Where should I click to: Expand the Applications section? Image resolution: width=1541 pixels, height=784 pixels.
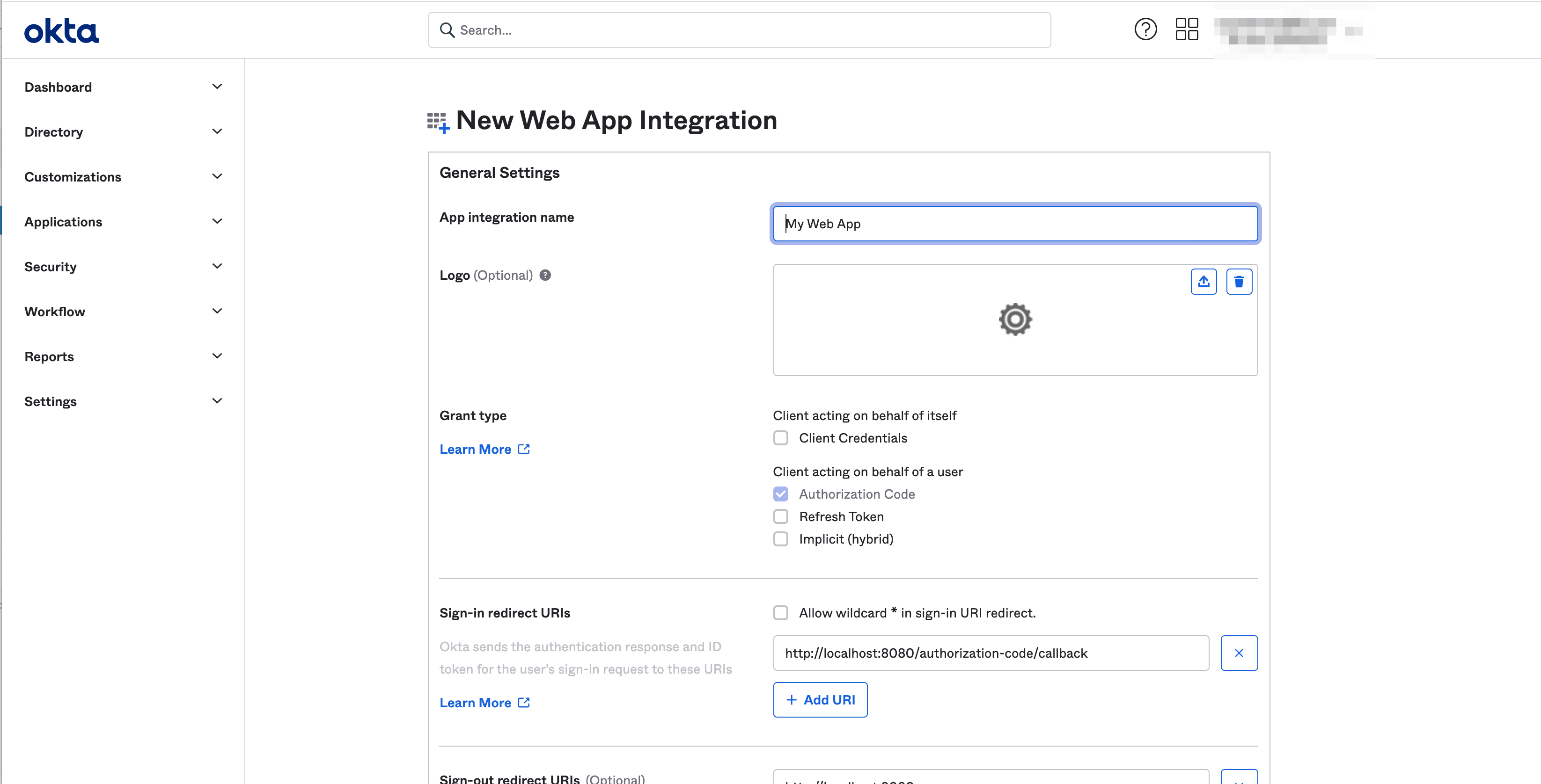click(x=63, y=221)
